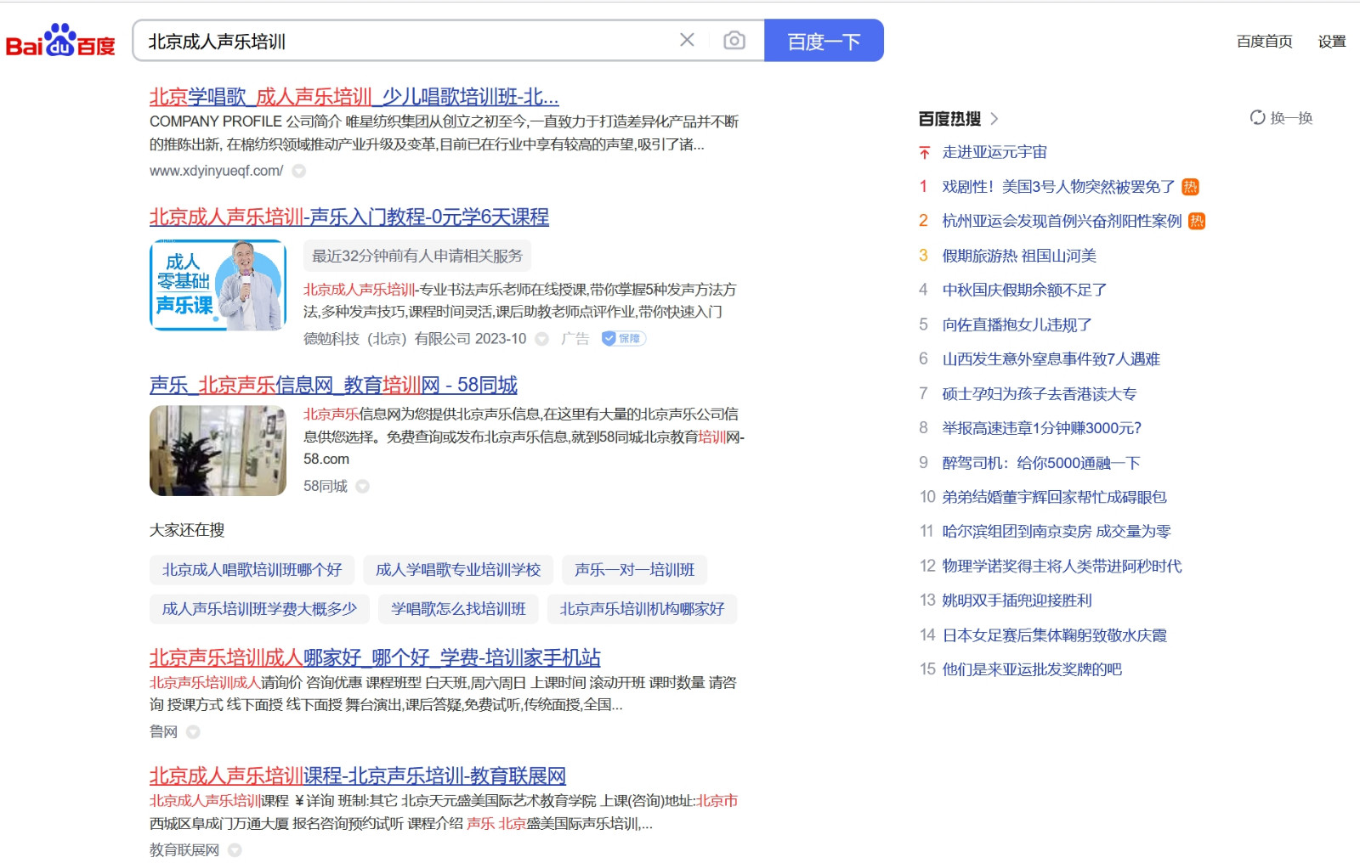Click chevron arrow beside 百度热搜
The width and height of the screenshot is (1360, 863).
point(994,119)
